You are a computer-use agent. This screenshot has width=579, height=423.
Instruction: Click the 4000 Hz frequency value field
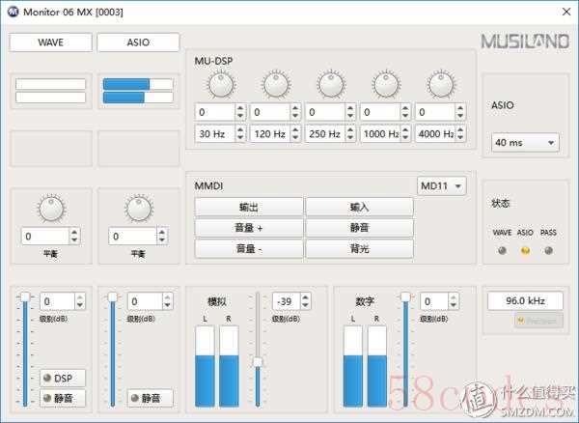click(x=435, y=133)
